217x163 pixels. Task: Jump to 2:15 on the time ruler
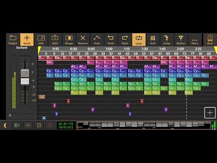click(x=198, y=49)
